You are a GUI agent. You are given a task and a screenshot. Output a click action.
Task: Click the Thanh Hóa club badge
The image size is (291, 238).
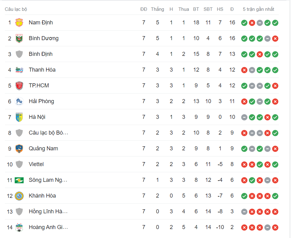tap(19, 70)
